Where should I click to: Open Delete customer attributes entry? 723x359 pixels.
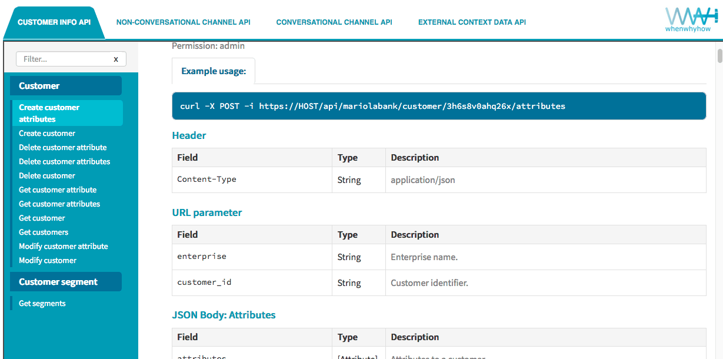(x=64, y=162)
